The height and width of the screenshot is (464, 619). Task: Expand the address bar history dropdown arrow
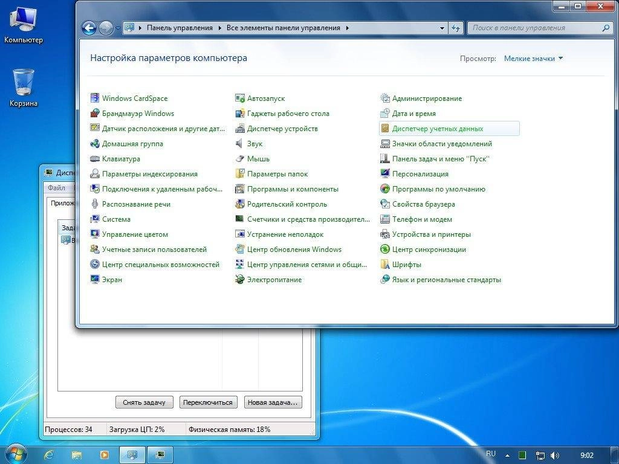[442, 28]
